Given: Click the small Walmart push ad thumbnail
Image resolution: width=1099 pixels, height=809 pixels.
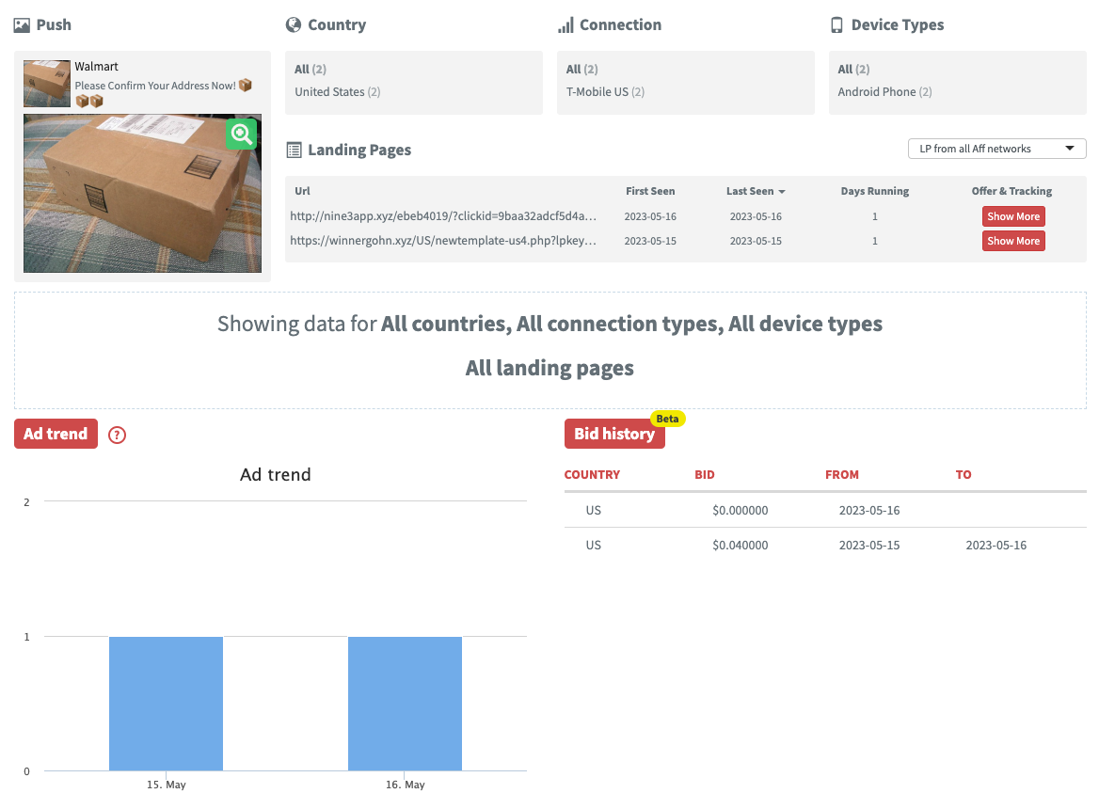Looking at the screenshot, I should tap(47, 84).
